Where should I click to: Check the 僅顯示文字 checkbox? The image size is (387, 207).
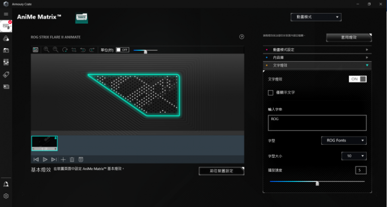(x=271, y=92)
